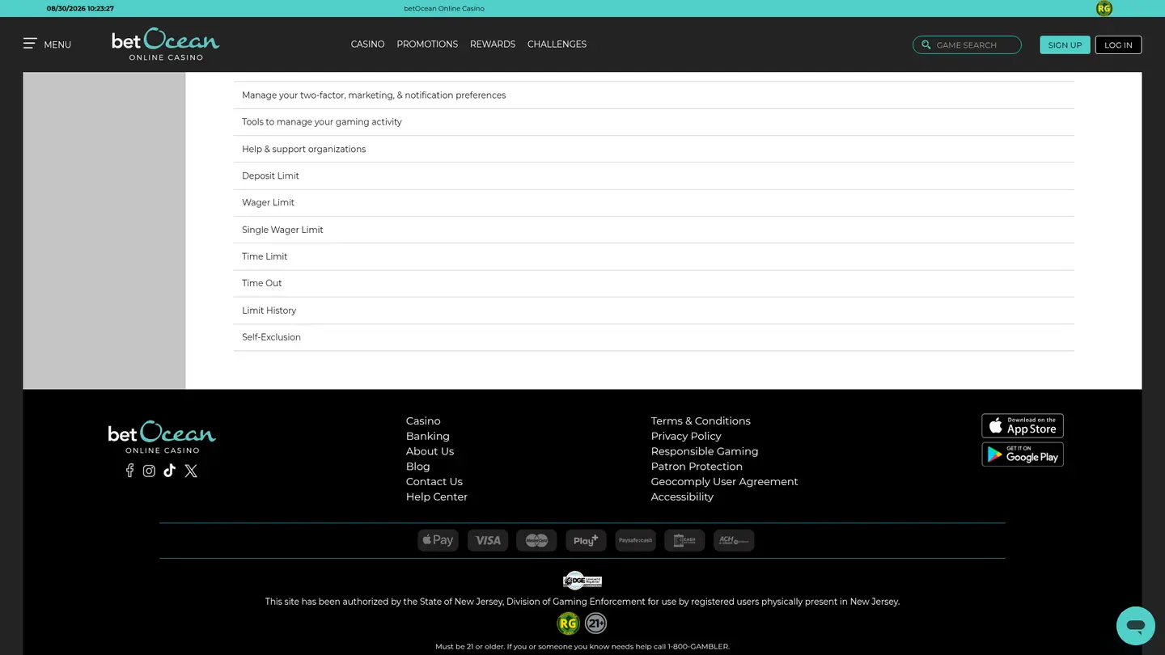
Task: Open the Terms & Conditions link
Action: point(701,421)
